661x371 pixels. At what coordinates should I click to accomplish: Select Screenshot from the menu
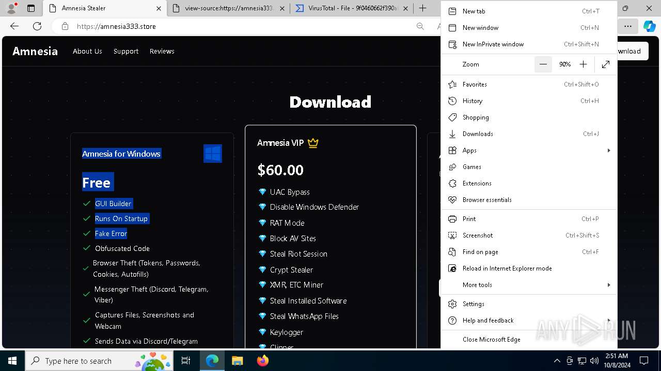coord(529,235)
